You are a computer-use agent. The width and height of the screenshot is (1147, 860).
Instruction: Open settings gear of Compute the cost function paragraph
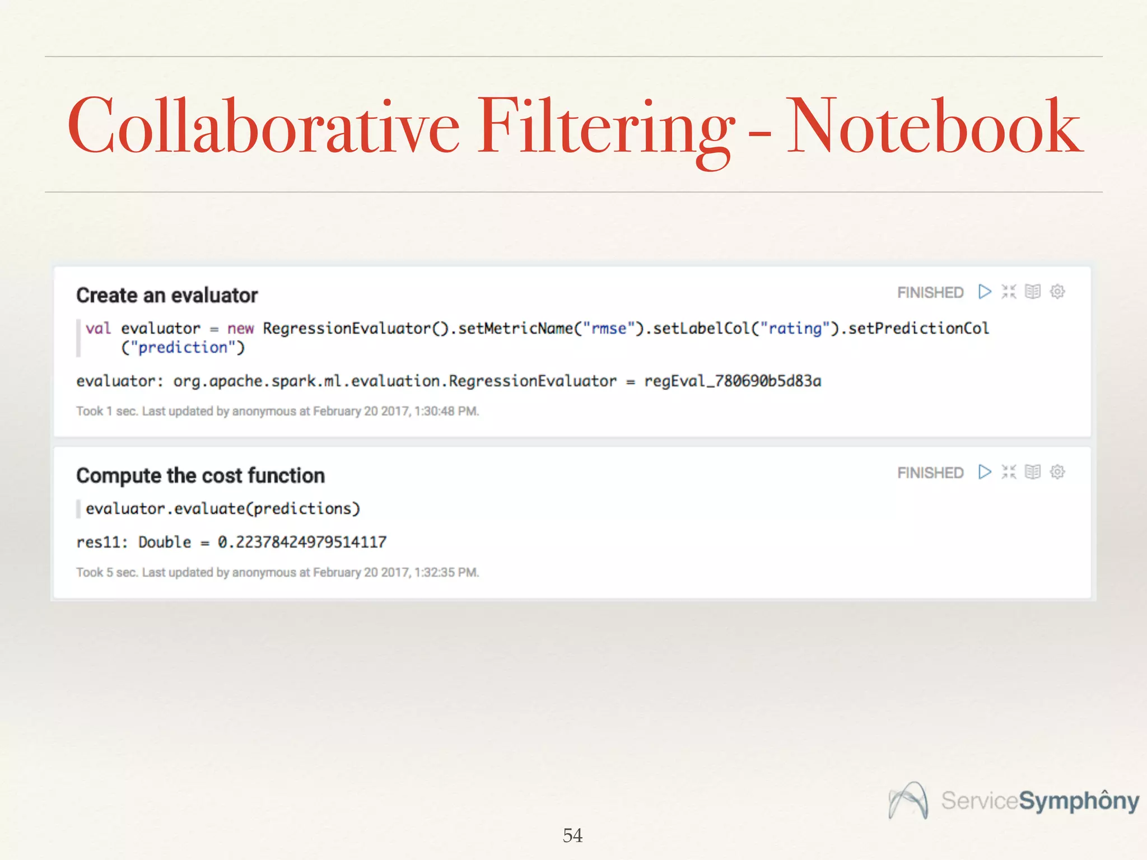[x=1057, y=472]
